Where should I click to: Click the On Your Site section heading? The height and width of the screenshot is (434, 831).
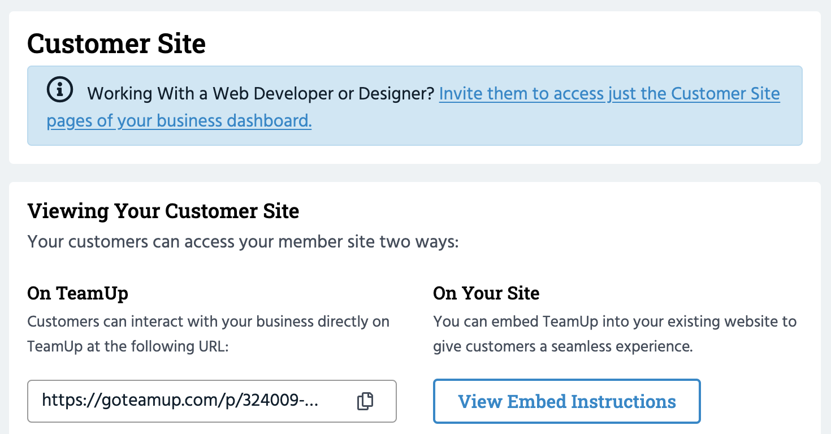tap(486, 293)
